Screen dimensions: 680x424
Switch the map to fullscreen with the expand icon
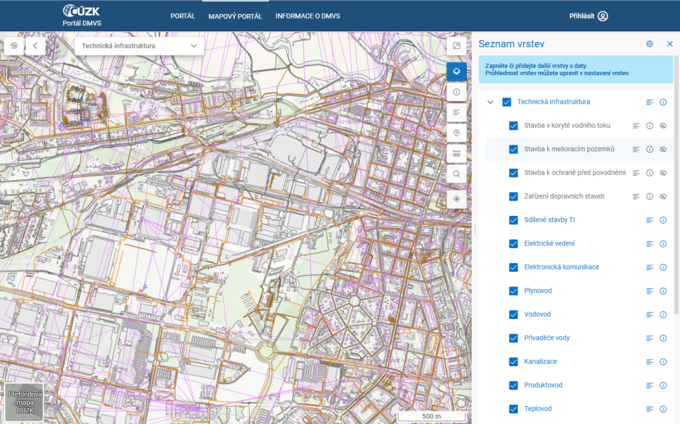[456, 46]
